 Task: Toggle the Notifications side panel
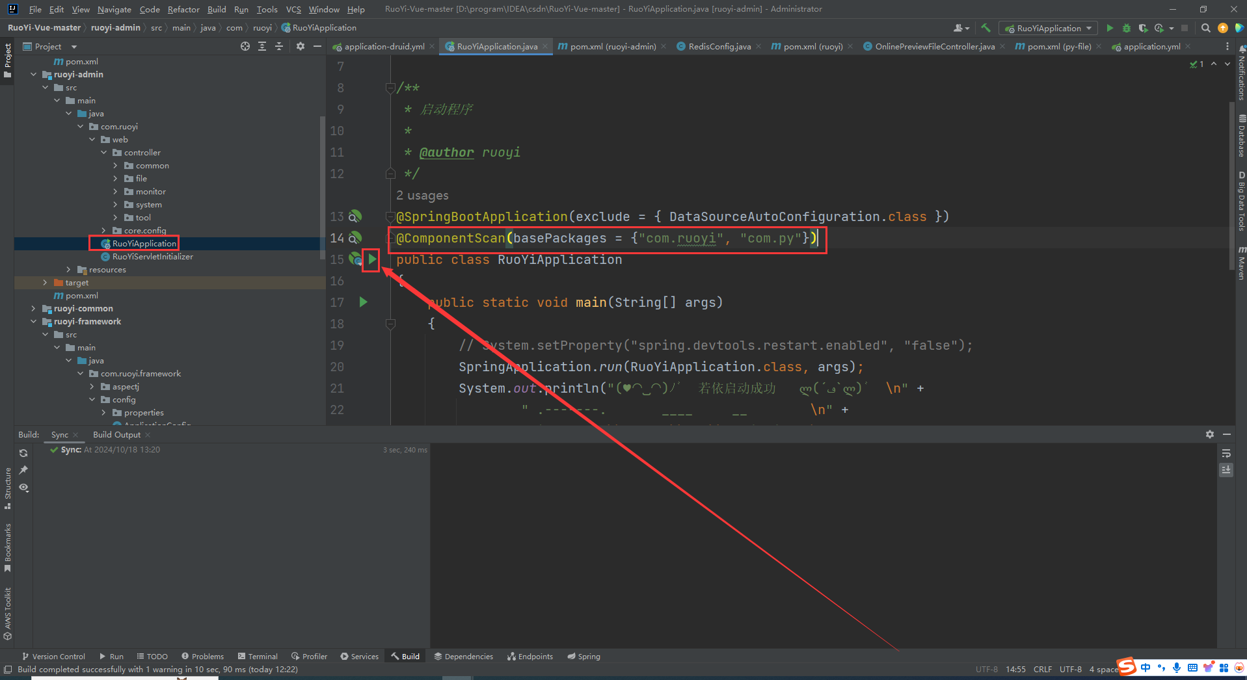point(1241,73)
